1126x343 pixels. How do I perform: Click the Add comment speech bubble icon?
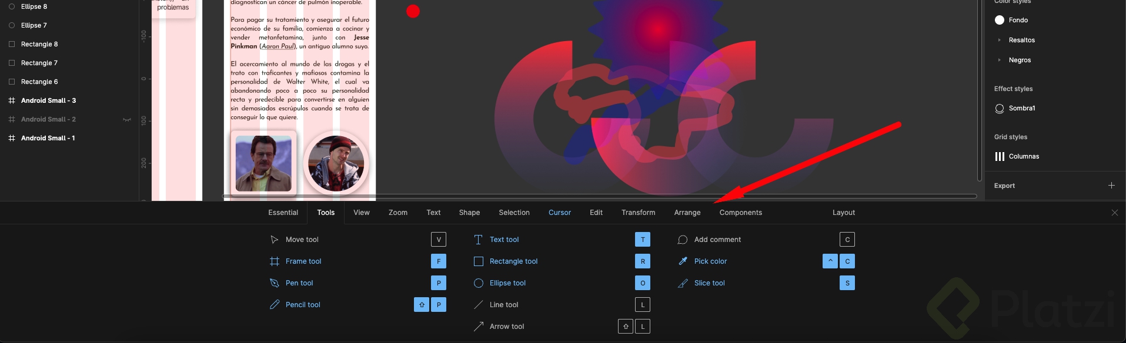[x=683, y=240]
